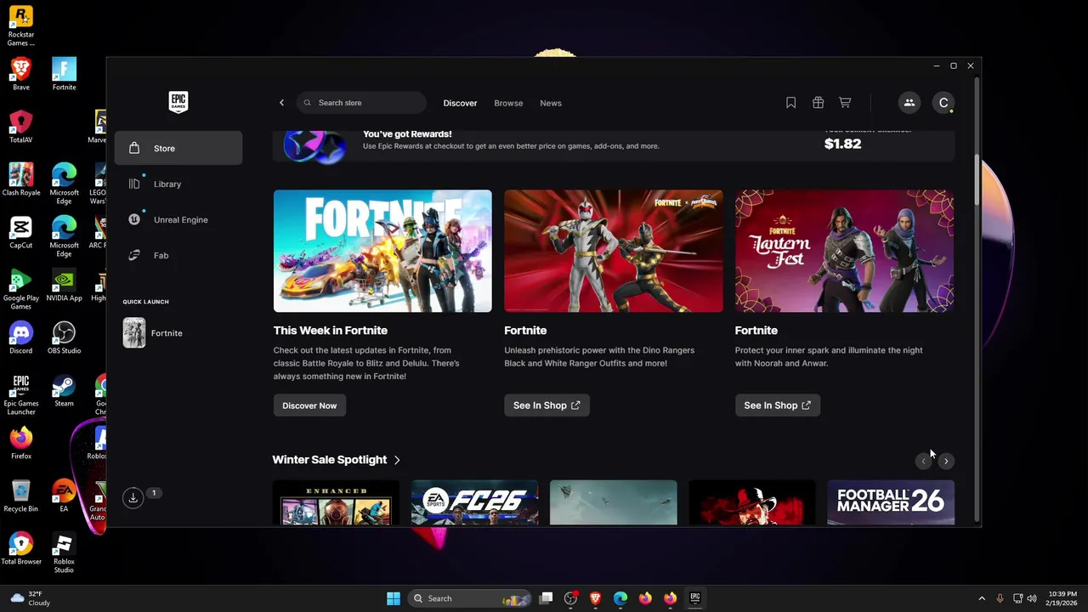This screenshot has height=612, width=1088.
Task: Switch to News tab
Action: pyautogui.click(x=551, y=103)
